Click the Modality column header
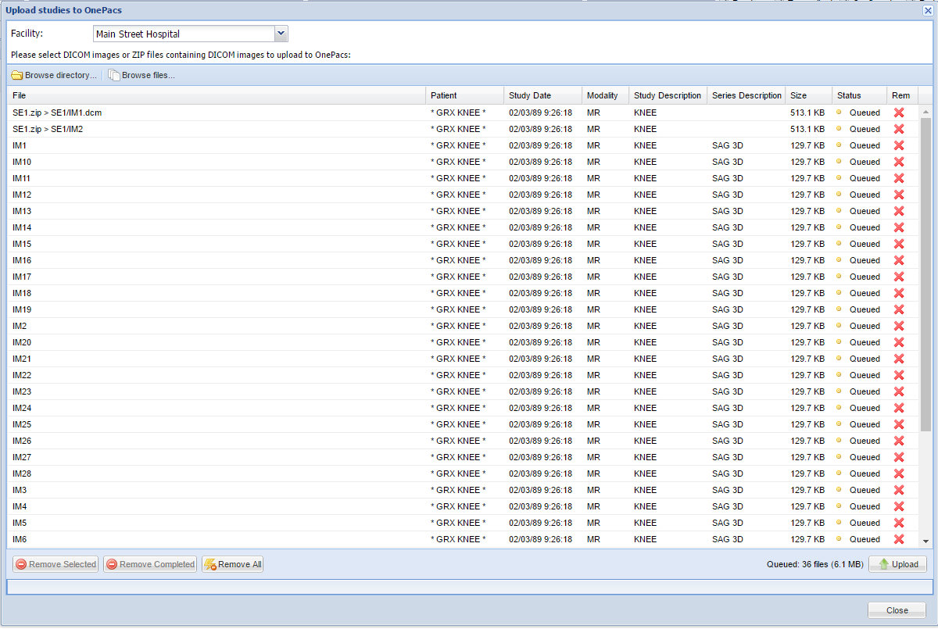 603,95
